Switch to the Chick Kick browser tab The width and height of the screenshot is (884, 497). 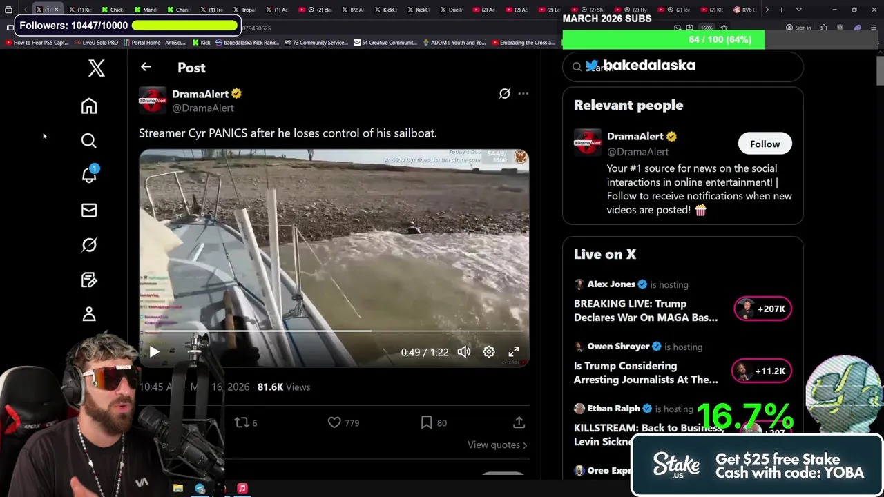click(x=113, y=10)
